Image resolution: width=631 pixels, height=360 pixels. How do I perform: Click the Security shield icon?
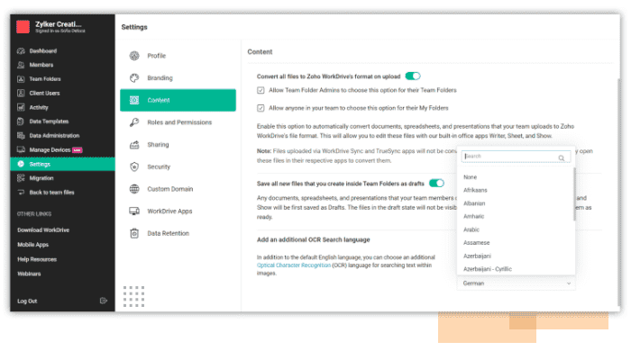tap(134, 166)
